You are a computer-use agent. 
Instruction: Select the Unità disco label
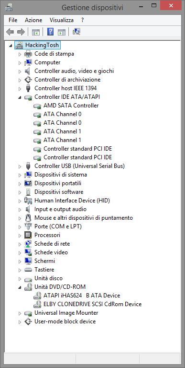point(48,278)
